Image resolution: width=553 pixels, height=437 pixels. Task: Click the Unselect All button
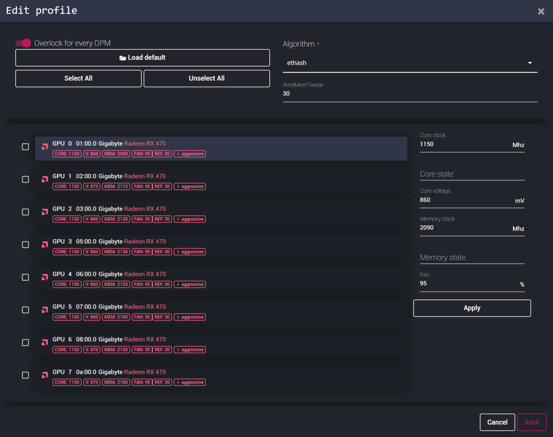(207, 79)
